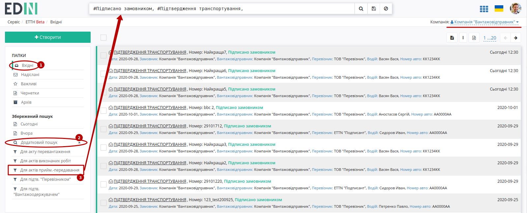Toggle the select-all documents checkbox

tap(103, 38)
